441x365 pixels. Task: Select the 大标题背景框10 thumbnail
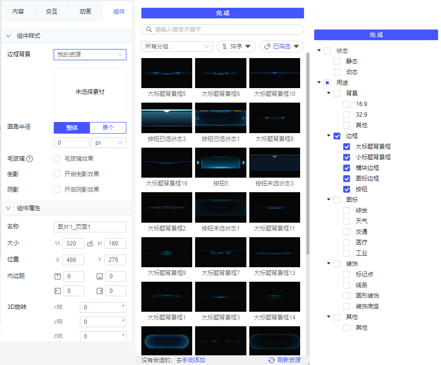(275, 73)
